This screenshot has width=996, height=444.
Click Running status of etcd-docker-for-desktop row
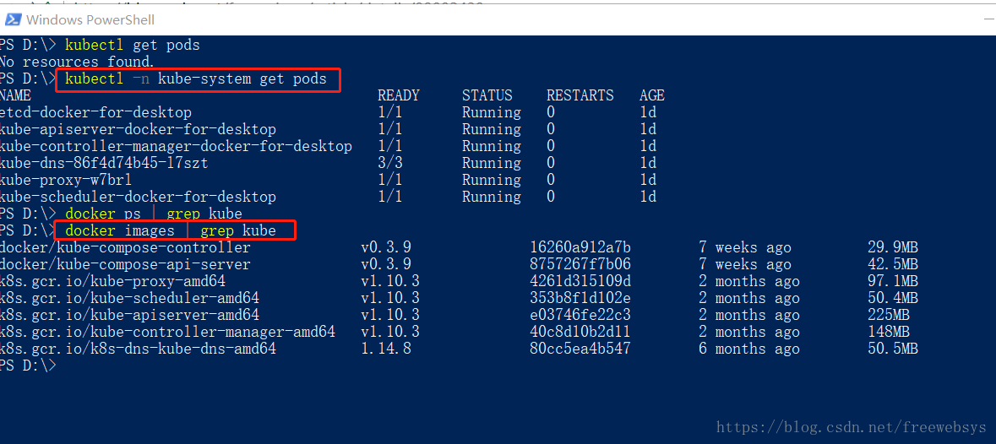[492, 113]
